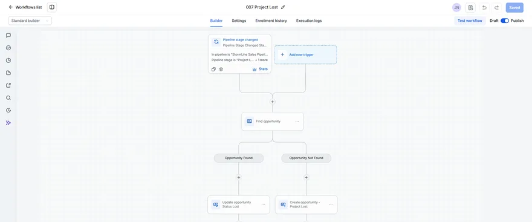Toggle the sidebar panel icon

[x=52, y=7]
